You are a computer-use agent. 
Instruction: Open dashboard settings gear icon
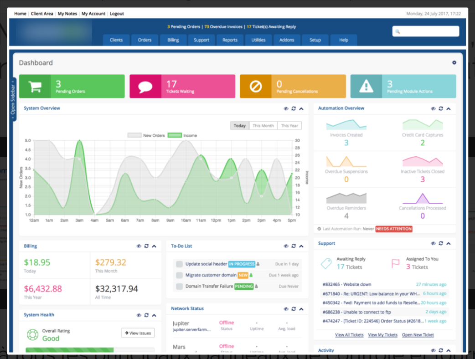pyautogui.click(x=454, y=63)
